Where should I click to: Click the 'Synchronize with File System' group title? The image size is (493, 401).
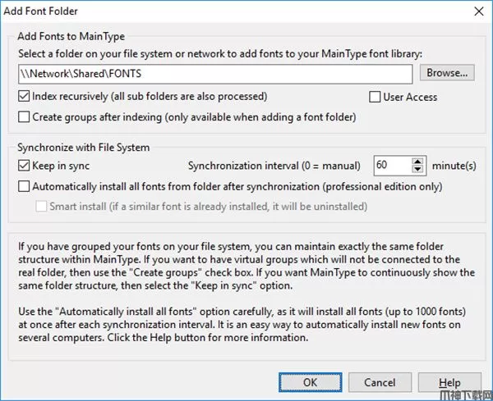[84, 148]
